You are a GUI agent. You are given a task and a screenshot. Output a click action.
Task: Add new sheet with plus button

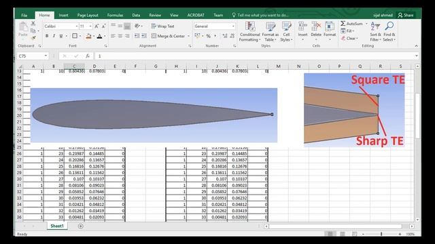pyautogui.click(x=80, y=226)
